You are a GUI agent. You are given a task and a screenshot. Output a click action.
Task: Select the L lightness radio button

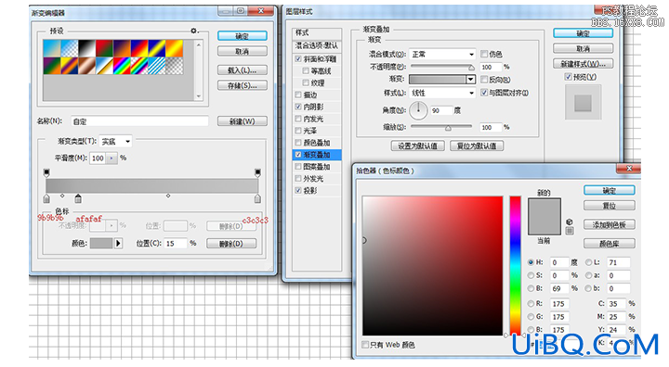click(588, 262)
